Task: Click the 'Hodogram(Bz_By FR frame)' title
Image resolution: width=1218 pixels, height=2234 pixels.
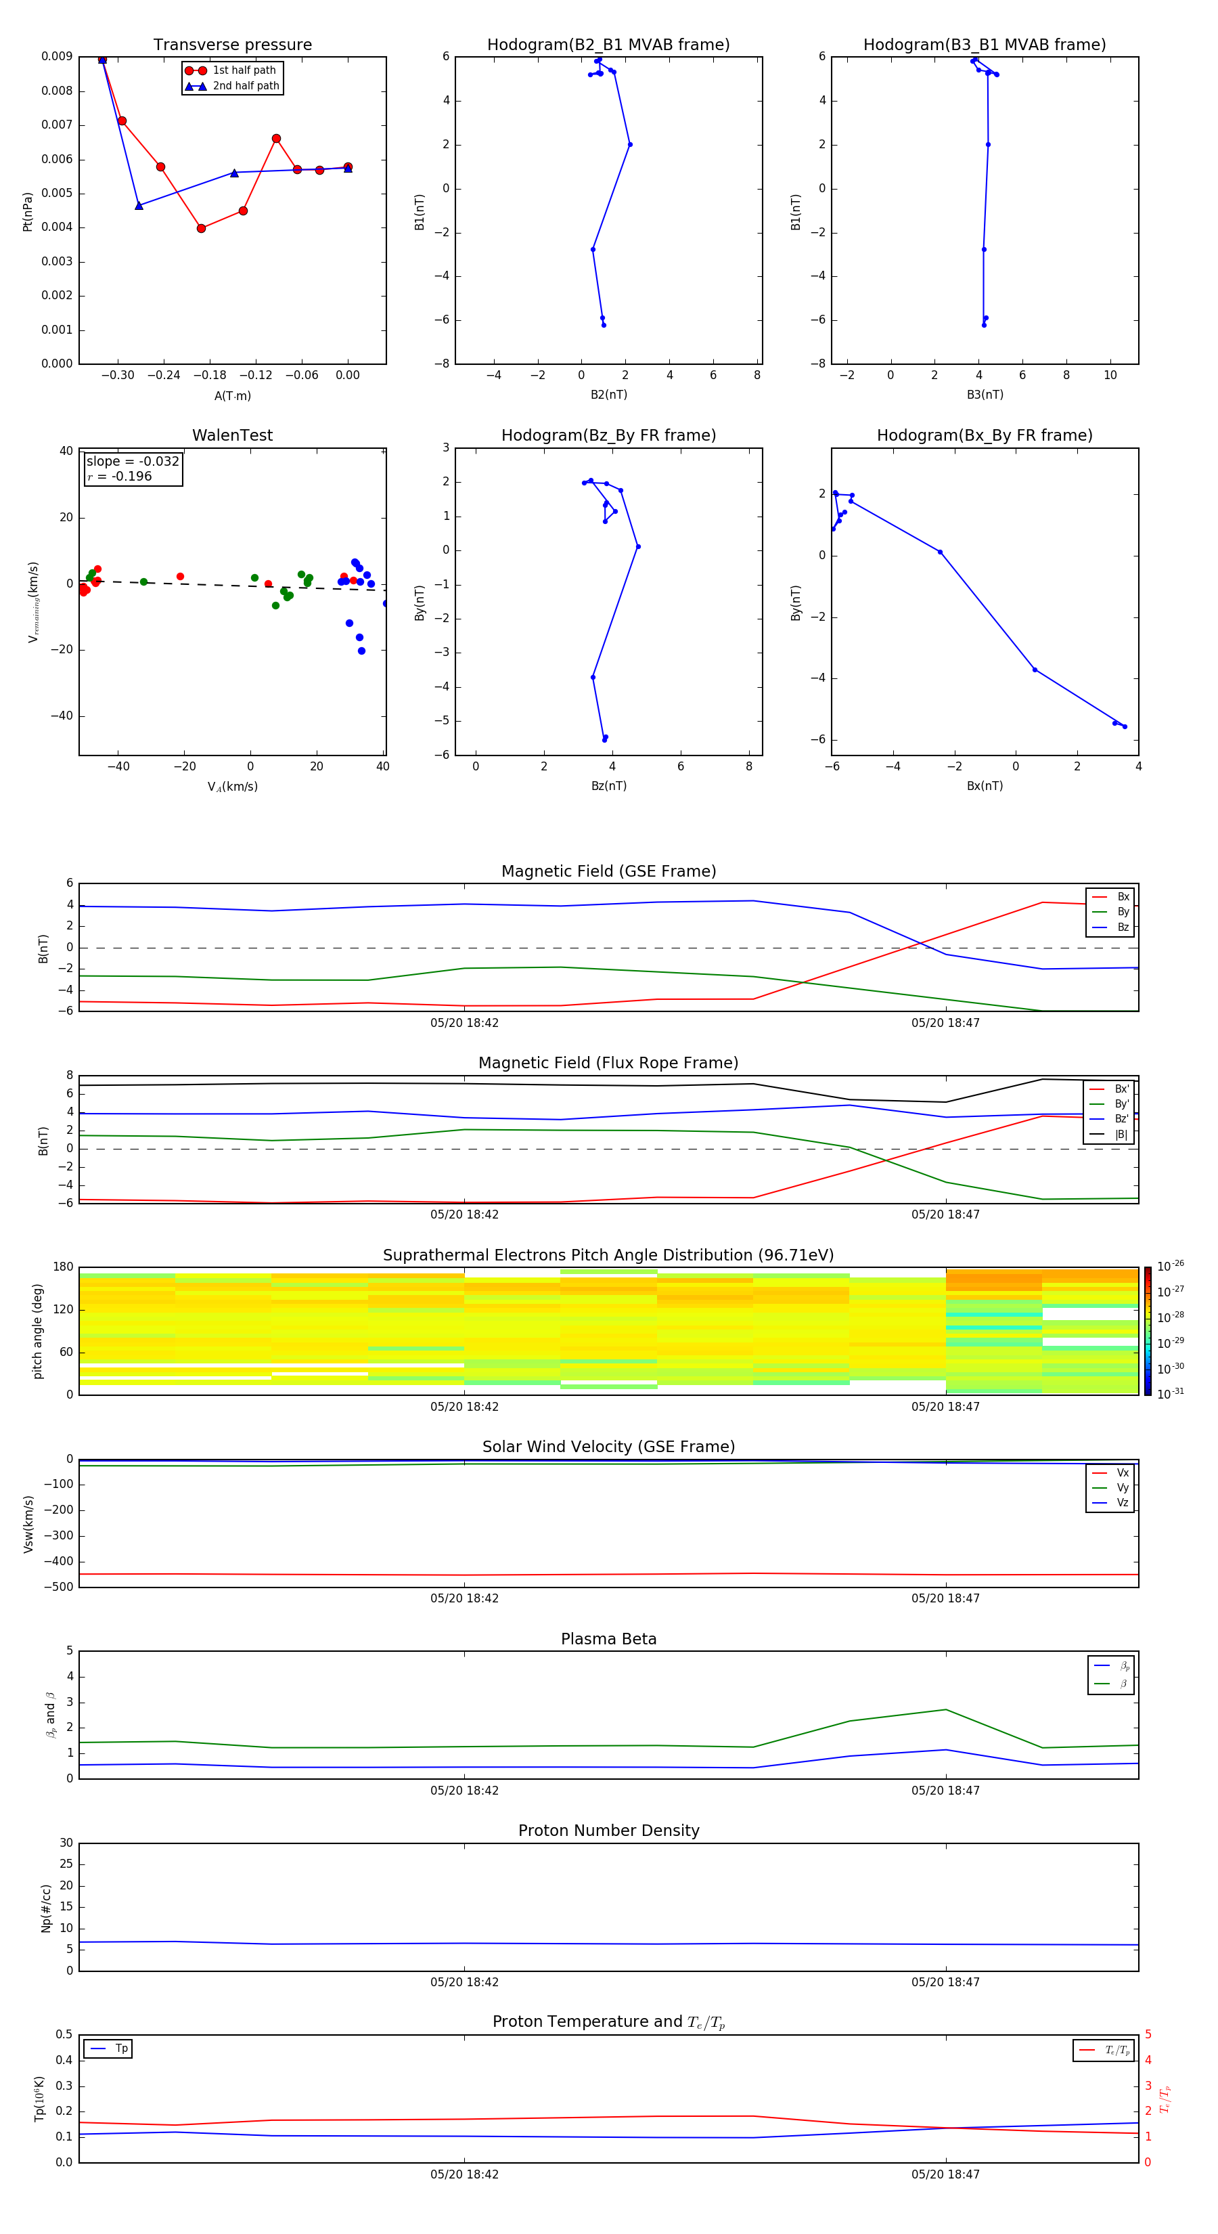Action: (608, 435)
